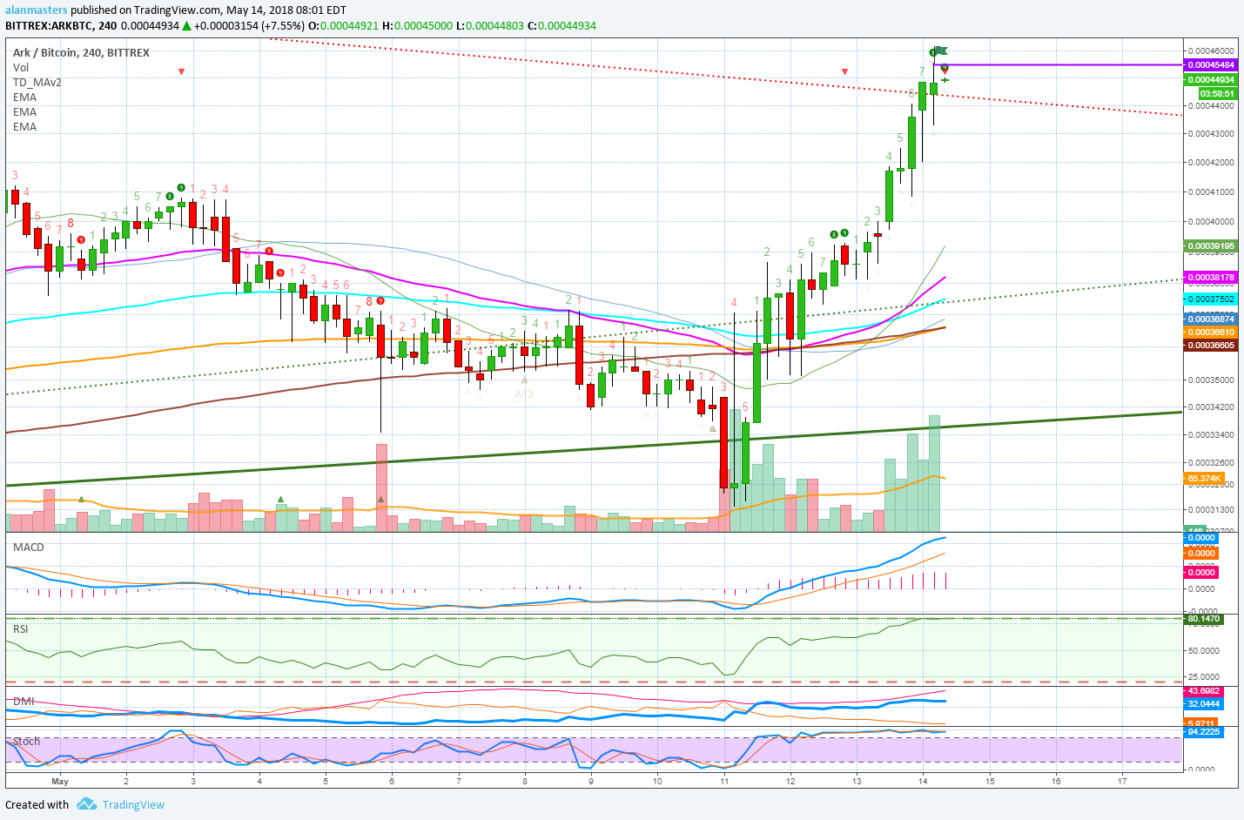
Task: Click the 0.00035000 price scale tick
Action: 1211,380
